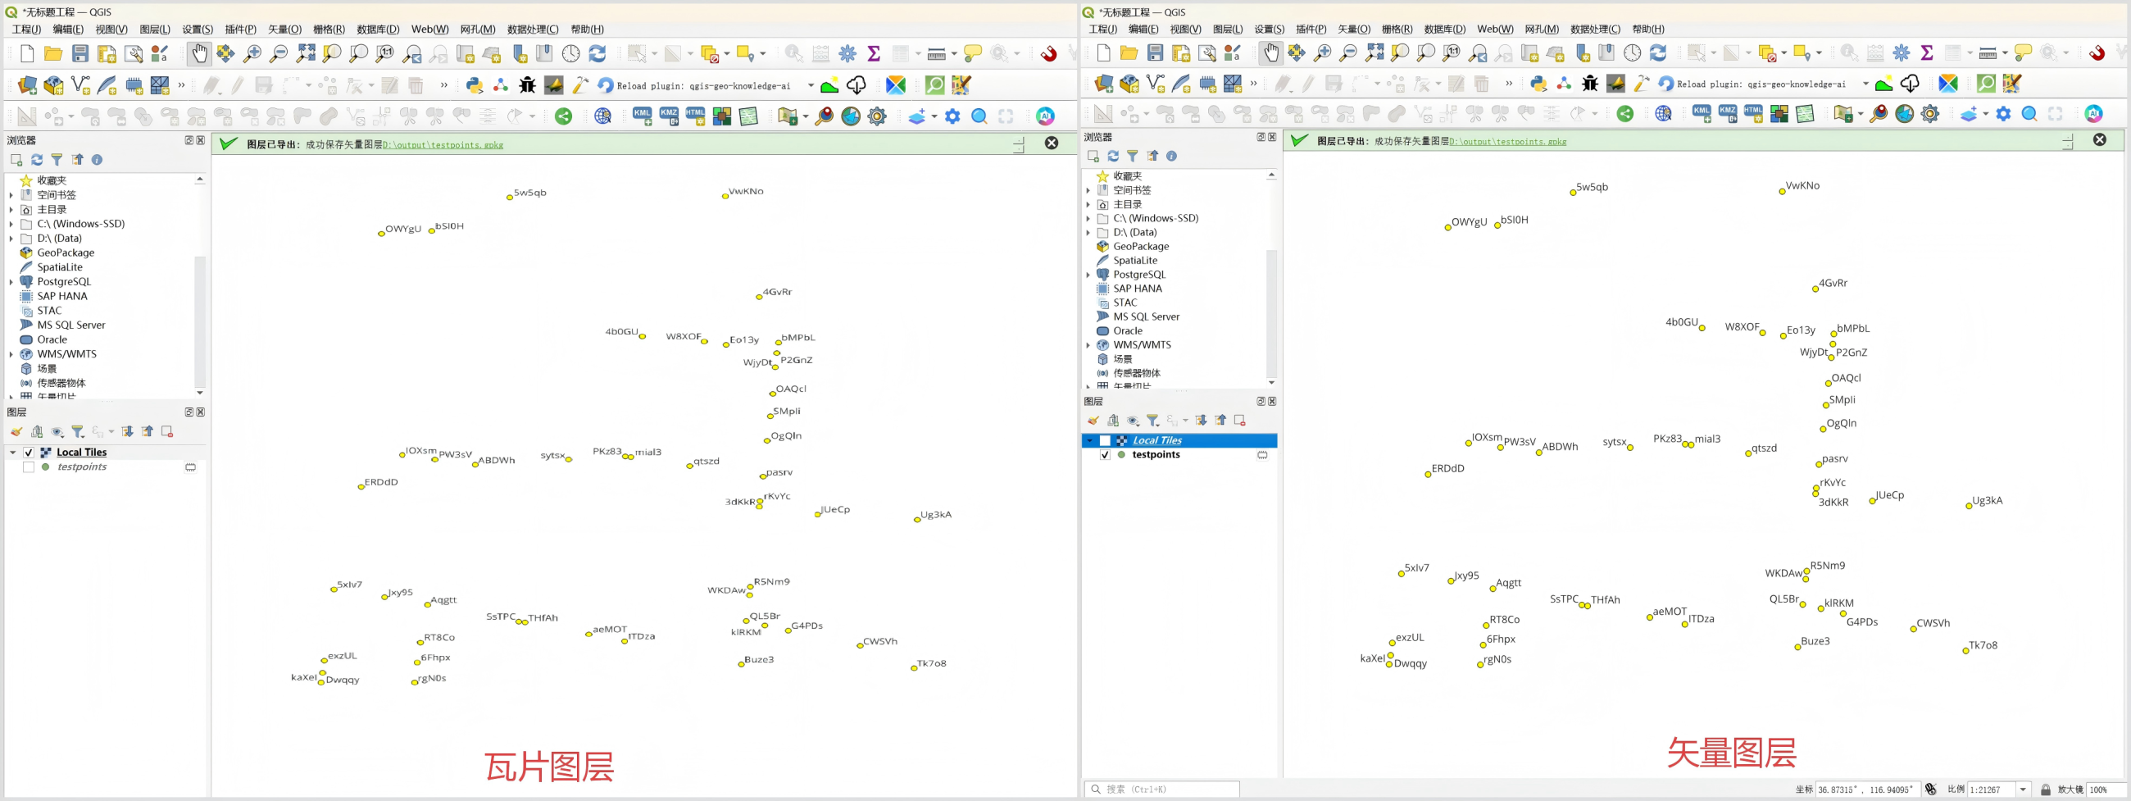Open Processing Toolbox gear icon in right window
This screenshot has width=2131, height=801.
coord(1902,53)
